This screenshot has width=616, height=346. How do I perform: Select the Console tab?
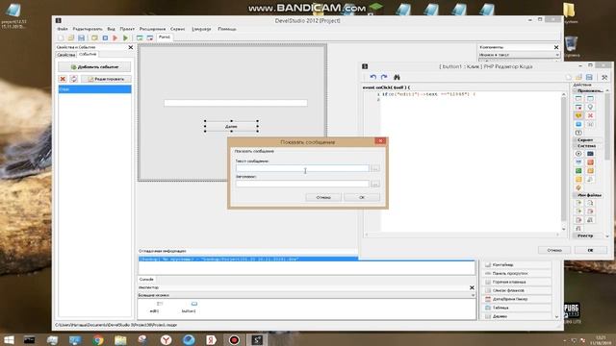146,280
